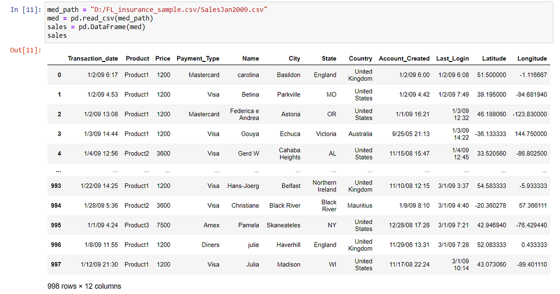
Task: Select the Mastercard value in row 0
Action: 204,75
